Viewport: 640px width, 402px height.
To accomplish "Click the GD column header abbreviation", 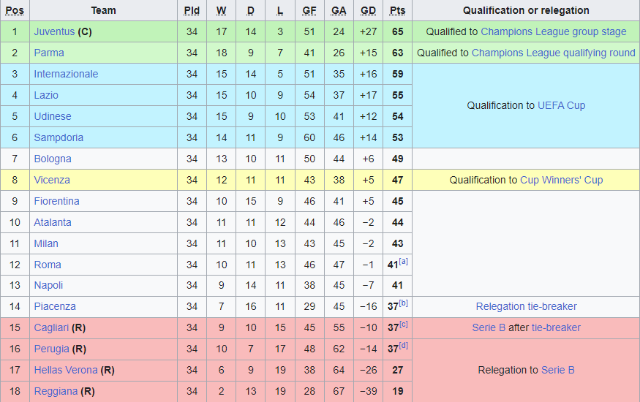I will pos(368,11).
